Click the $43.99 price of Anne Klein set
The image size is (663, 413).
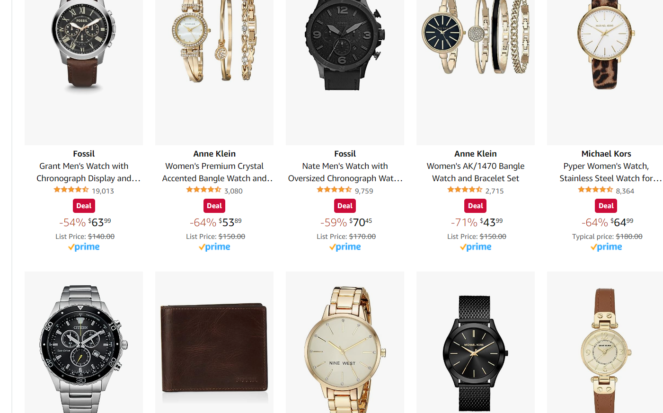coord(491,222)
